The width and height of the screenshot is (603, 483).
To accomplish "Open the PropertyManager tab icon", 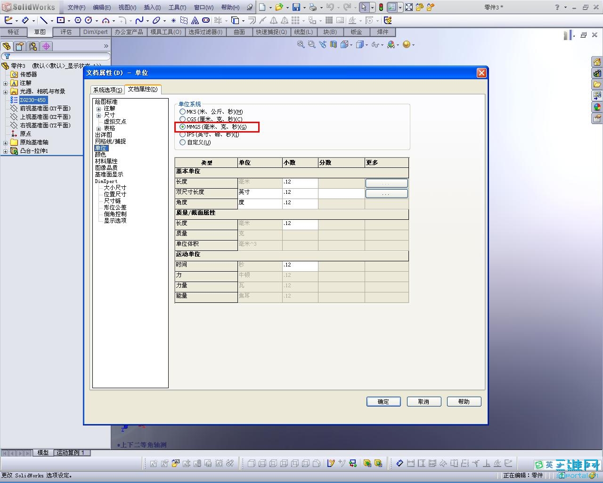I will point(19,46).
